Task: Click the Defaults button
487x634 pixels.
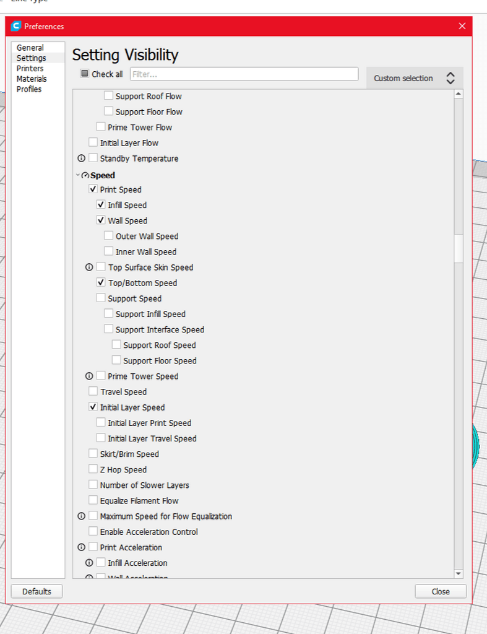Action: click(37, 591)
